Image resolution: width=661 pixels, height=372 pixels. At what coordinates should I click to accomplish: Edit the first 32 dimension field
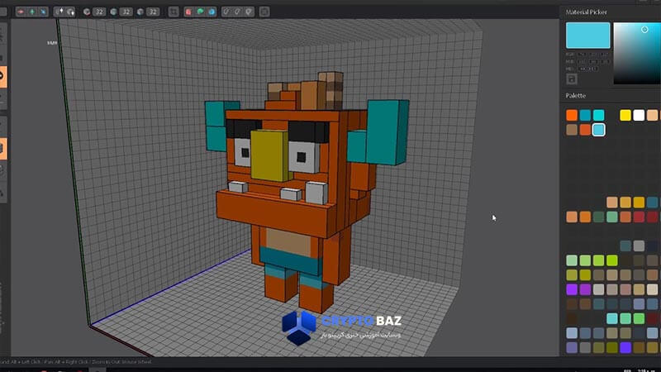(99, 12)
